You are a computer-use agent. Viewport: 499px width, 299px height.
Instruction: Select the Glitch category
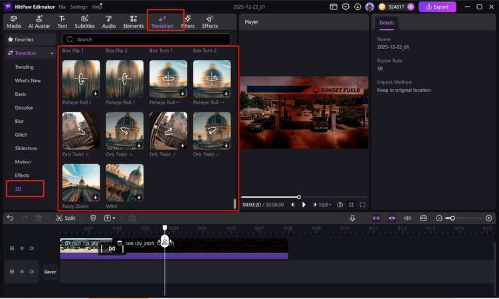pyautogui.click(x=21, y=134)
